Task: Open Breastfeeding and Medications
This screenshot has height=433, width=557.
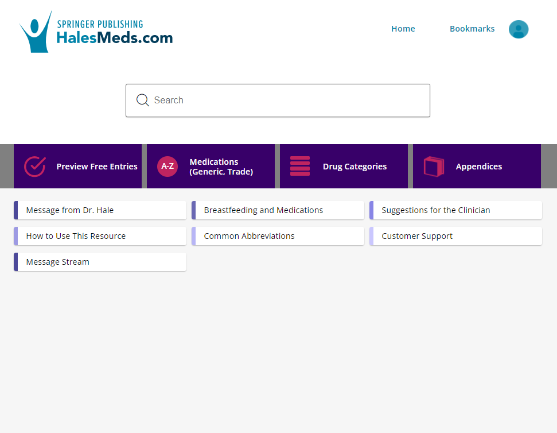Action: (x=278, y=210)
